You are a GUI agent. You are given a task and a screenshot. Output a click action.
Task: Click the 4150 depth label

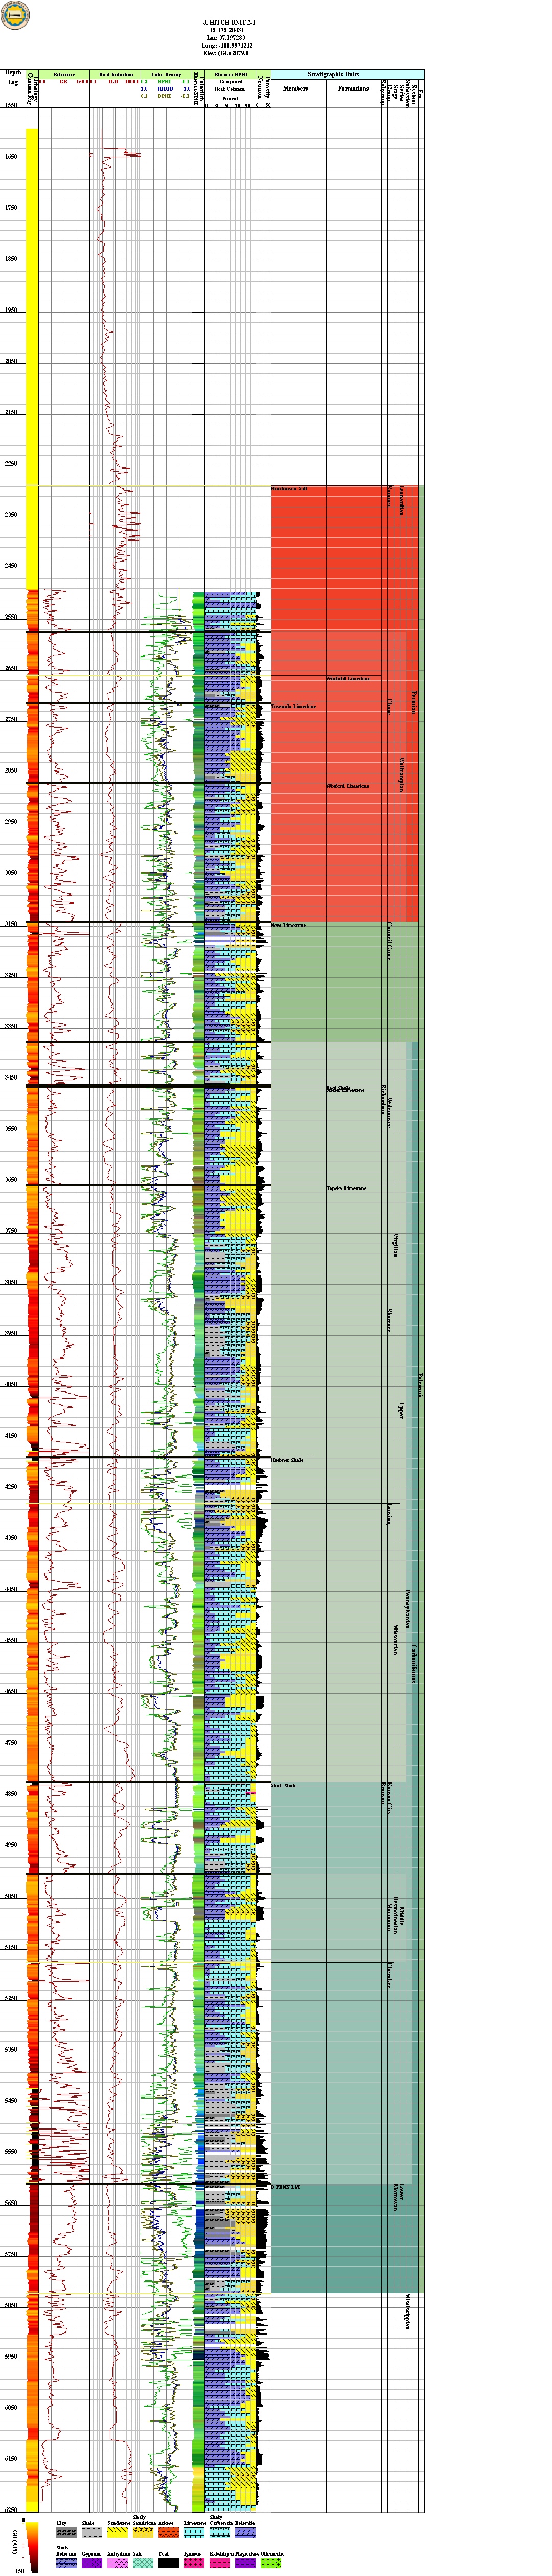coord(11,1436)
